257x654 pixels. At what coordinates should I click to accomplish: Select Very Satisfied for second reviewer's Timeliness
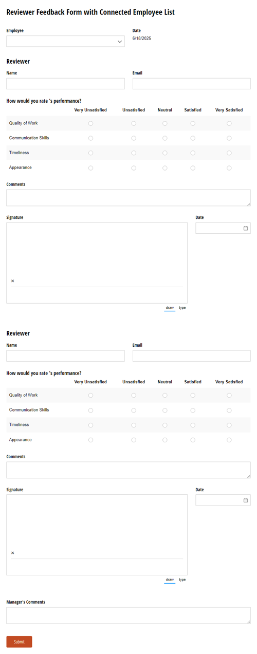pyautogui.click(x=229, y=425)
